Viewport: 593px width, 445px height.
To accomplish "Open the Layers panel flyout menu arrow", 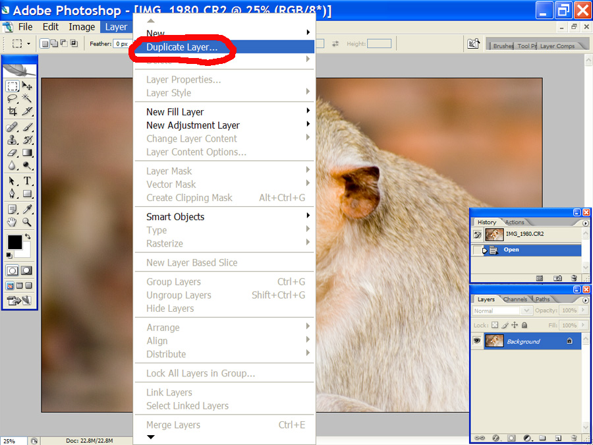I will [x=586, y=299].
